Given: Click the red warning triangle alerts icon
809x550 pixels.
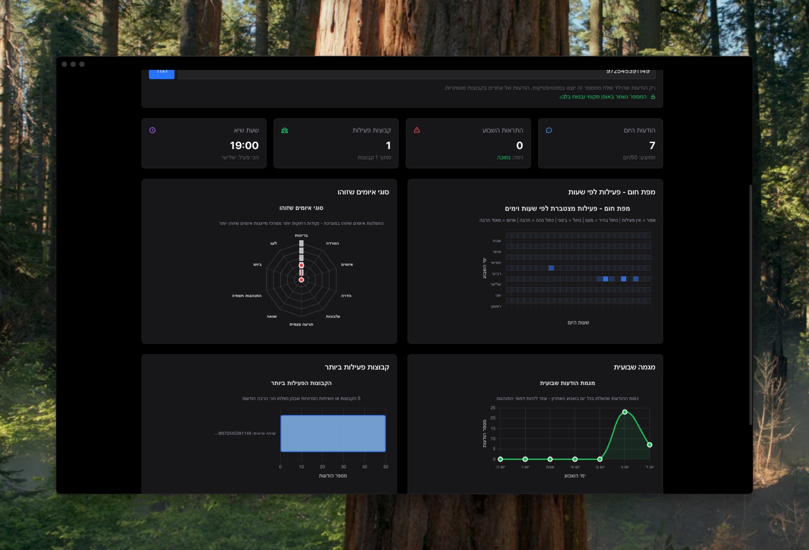Looking at the screenshot, I should pyautogui.click(x=417, y=130).
